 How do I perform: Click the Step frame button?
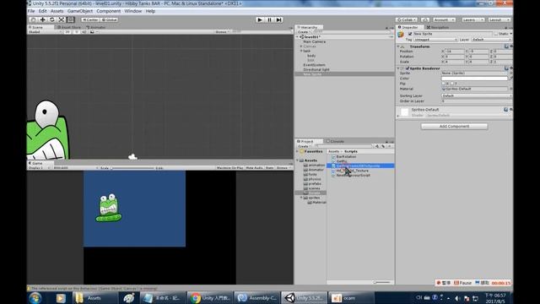(x=278, y=19)
